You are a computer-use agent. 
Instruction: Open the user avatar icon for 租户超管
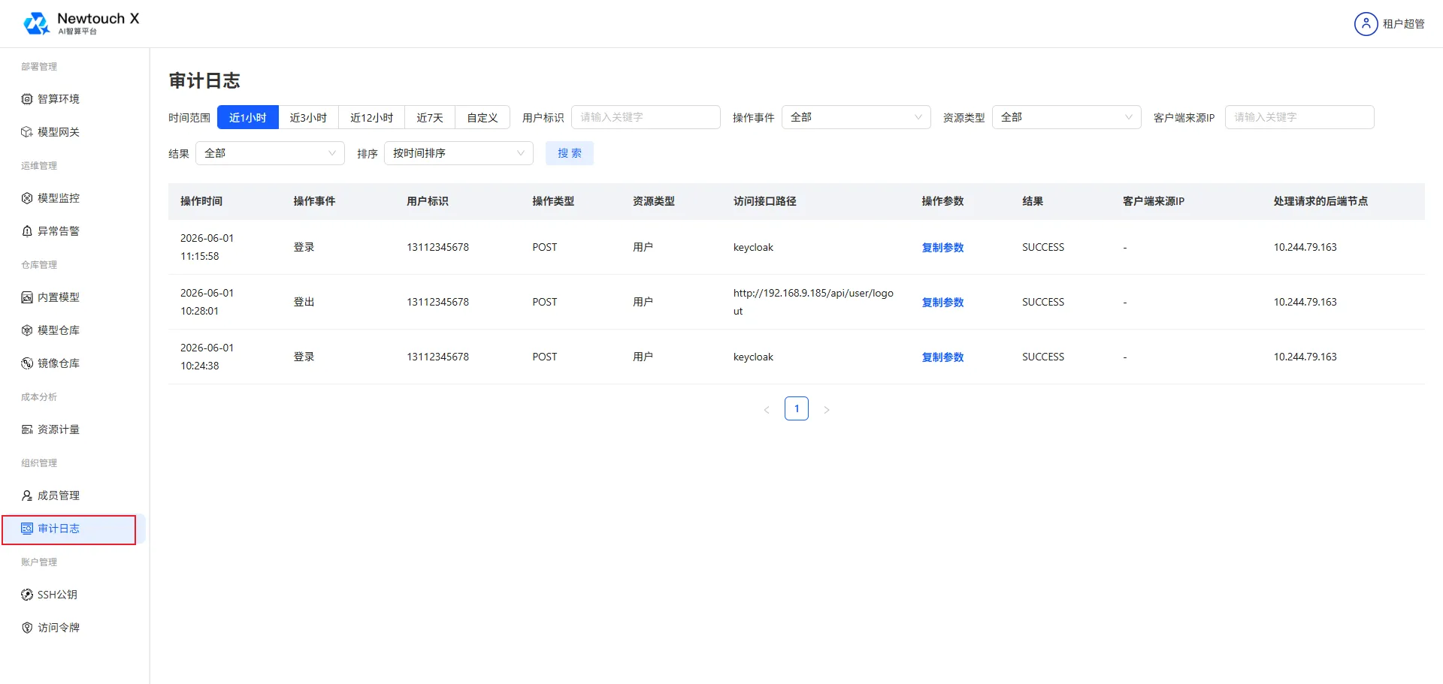pyautogui.click(x=1366, y=24)
